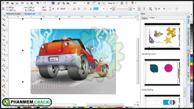Select the Transparency tool
The image size is (194, 109).
tap(3, 80)
